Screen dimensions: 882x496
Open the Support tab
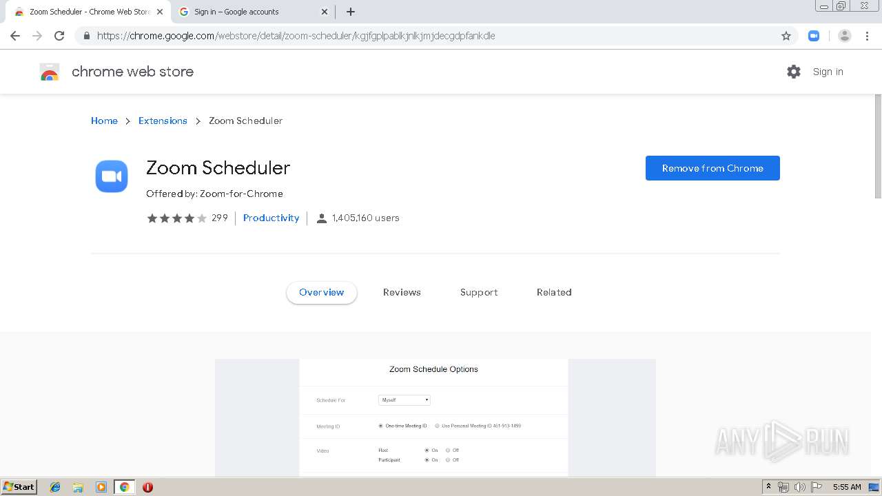tap(479, 292)
